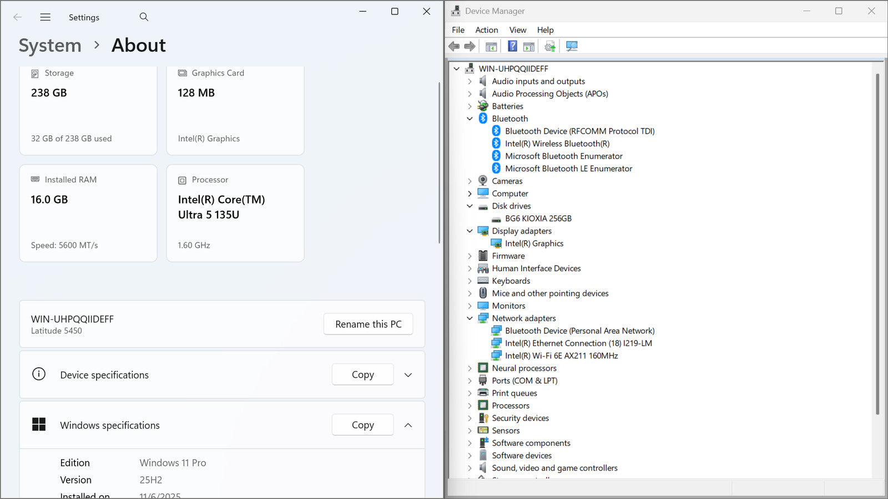Open the Action menu

tap(486, 30)
